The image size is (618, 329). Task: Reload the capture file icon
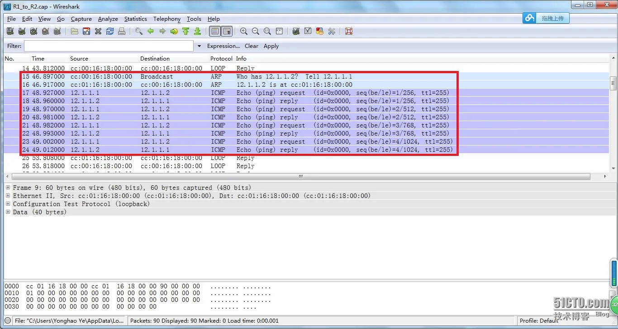[x=110, y=31]
